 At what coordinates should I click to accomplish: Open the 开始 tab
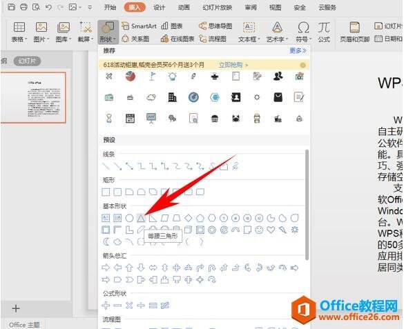(110, 8)
